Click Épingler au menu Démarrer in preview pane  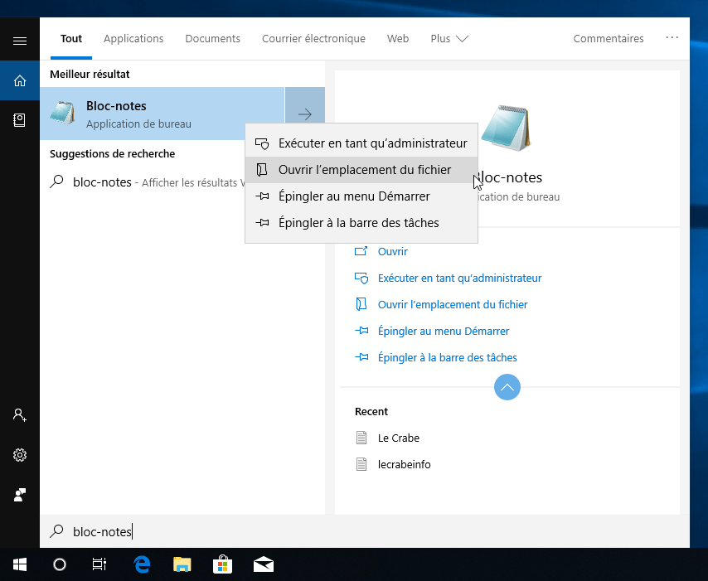444,331
